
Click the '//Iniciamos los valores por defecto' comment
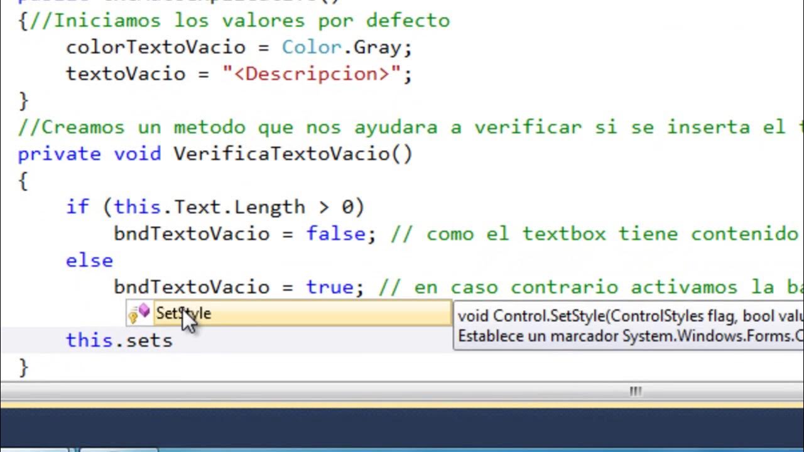[x=240, y=21]
